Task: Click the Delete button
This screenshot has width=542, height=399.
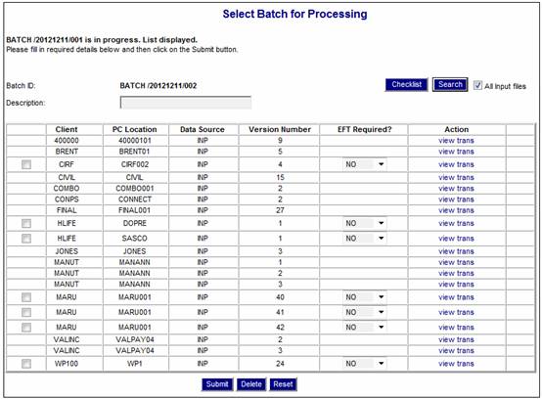Action: click(251, 384)
